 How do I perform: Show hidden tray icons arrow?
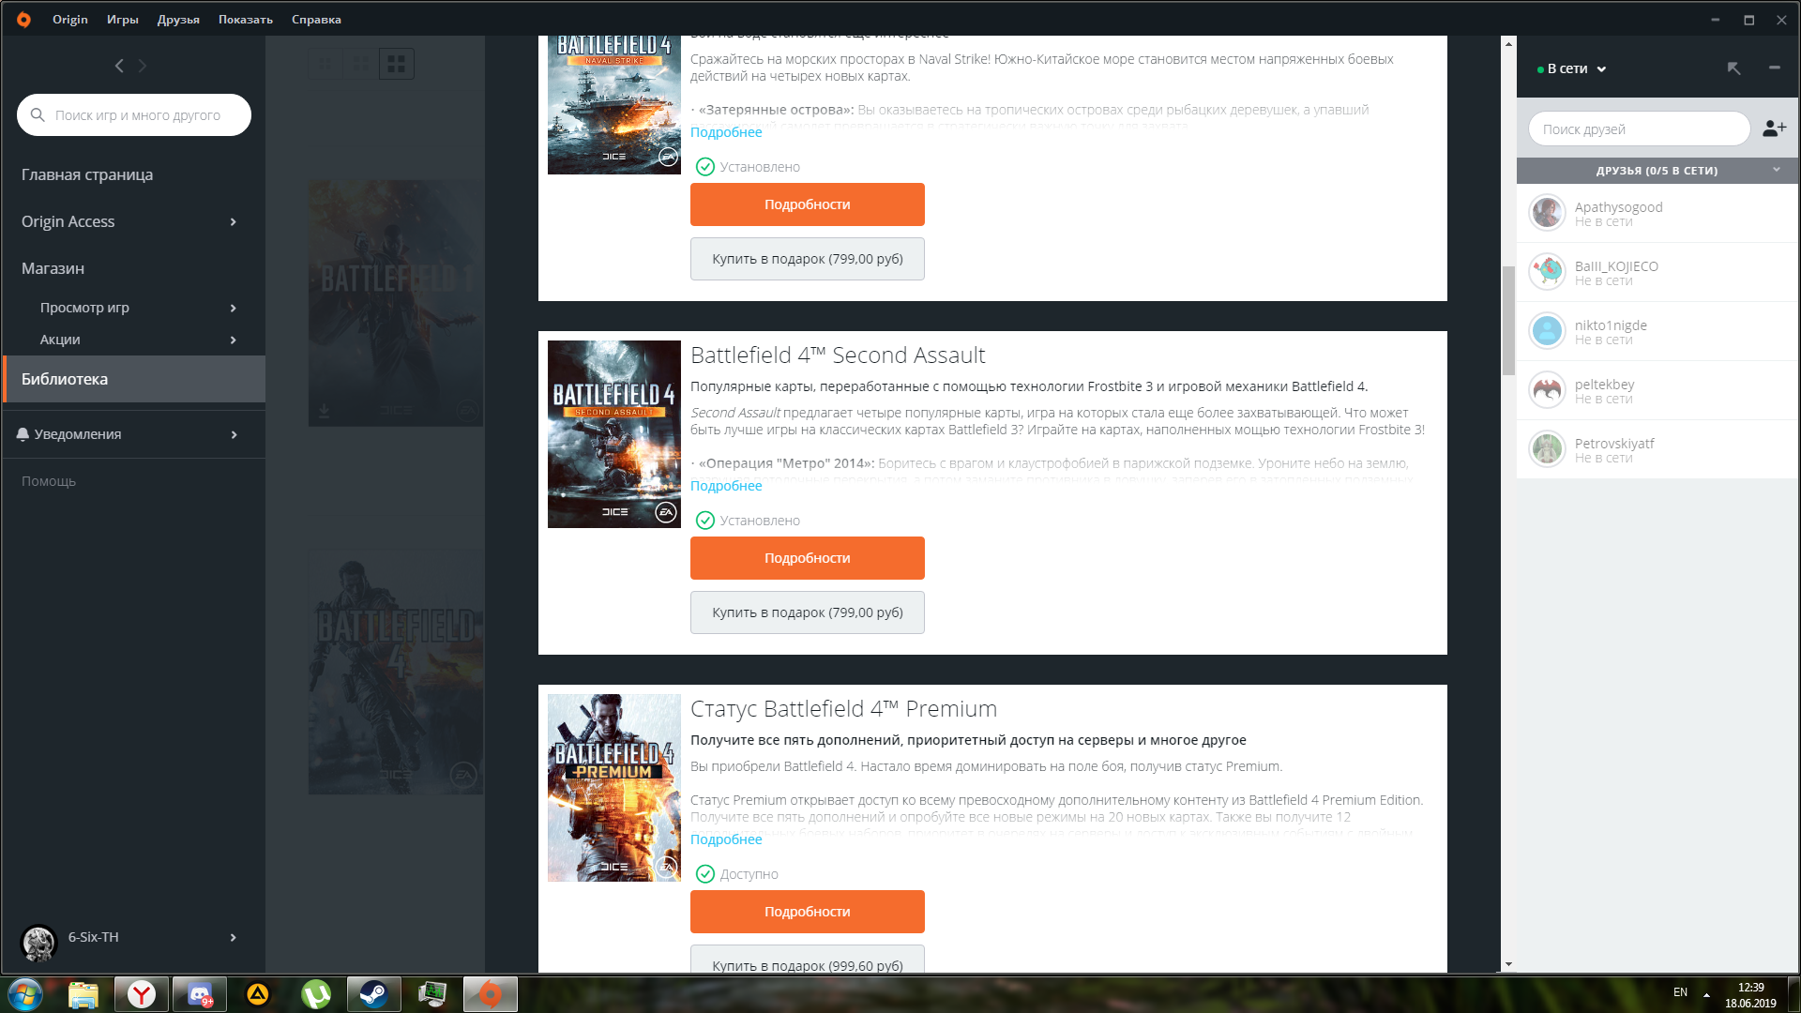pyautogui.click(x=1706, y=994)
